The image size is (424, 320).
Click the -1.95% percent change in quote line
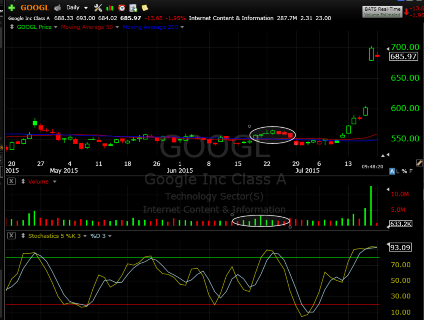(176, 18)
